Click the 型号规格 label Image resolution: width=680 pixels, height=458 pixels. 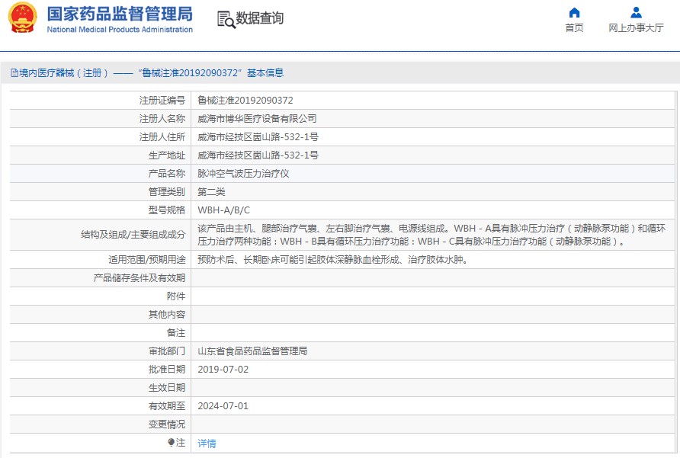point(167,210)
